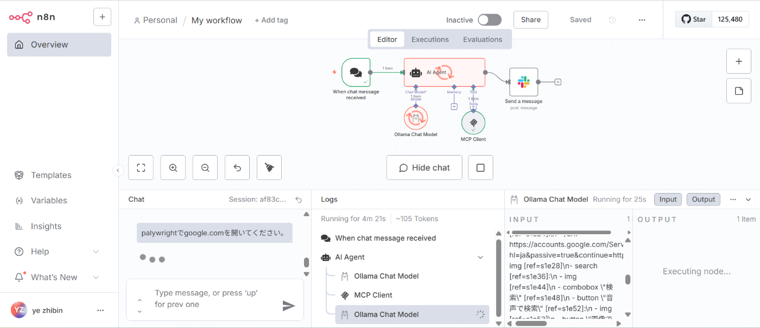Image resolution: width=760 pixels, height=328 pixels.
Task: Select the AI Agent node
Action: (444, 72)
